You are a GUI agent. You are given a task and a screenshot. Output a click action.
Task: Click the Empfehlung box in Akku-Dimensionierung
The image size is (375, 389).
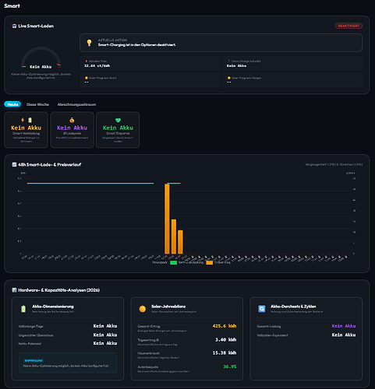tap(68, 363)
